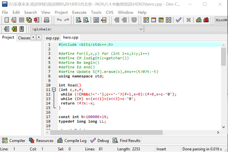Open the File menu
This screenshot has height=152, width=228.
(x=5, y=12)
